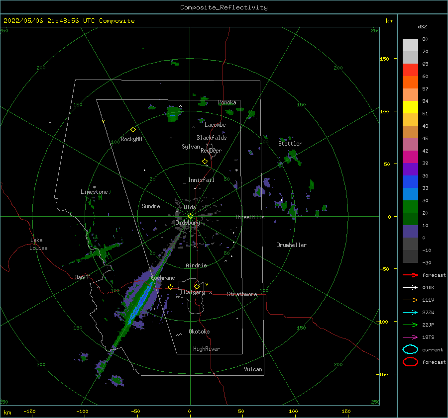Screen dimensions: 448x418
Task: Click the cyan current oval icon
Action: (410, 349)
